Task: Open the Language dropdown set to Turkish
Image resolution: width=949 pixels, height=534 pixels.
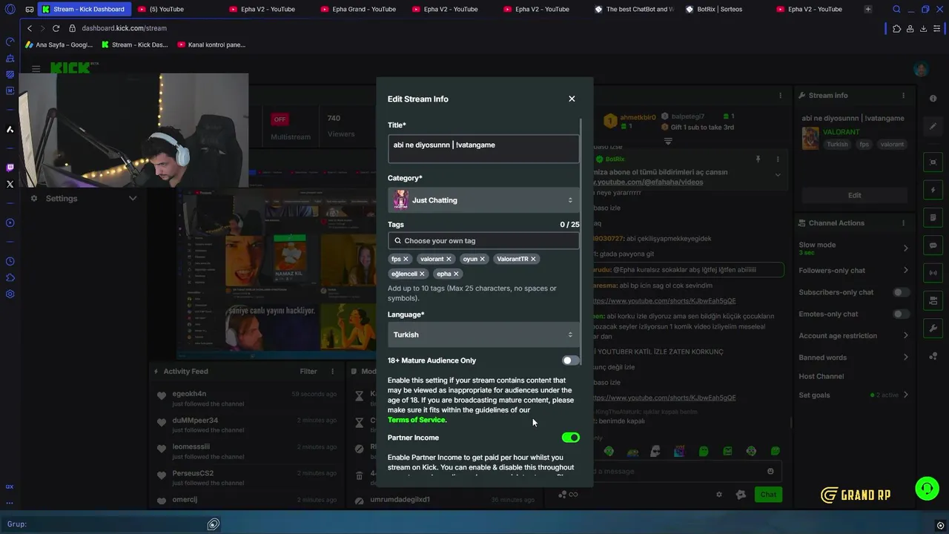Action: pos(483,334)
